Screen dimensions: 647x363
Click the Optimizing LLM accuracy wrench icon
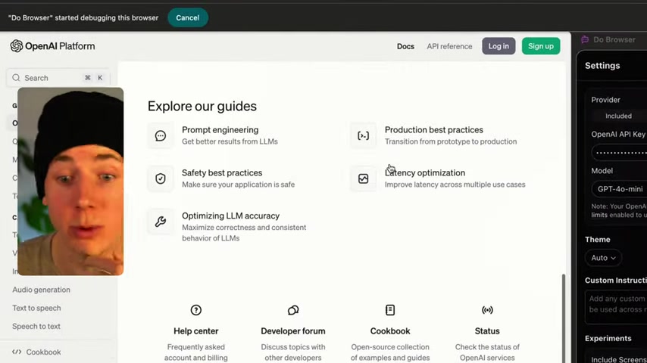pyautogui.click(x=161, y=222)
